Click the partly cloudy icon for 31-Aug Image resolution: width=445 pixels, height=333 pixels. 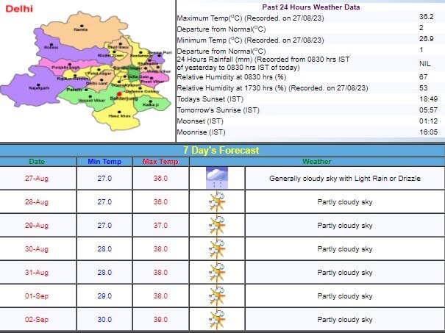[216, 272]
